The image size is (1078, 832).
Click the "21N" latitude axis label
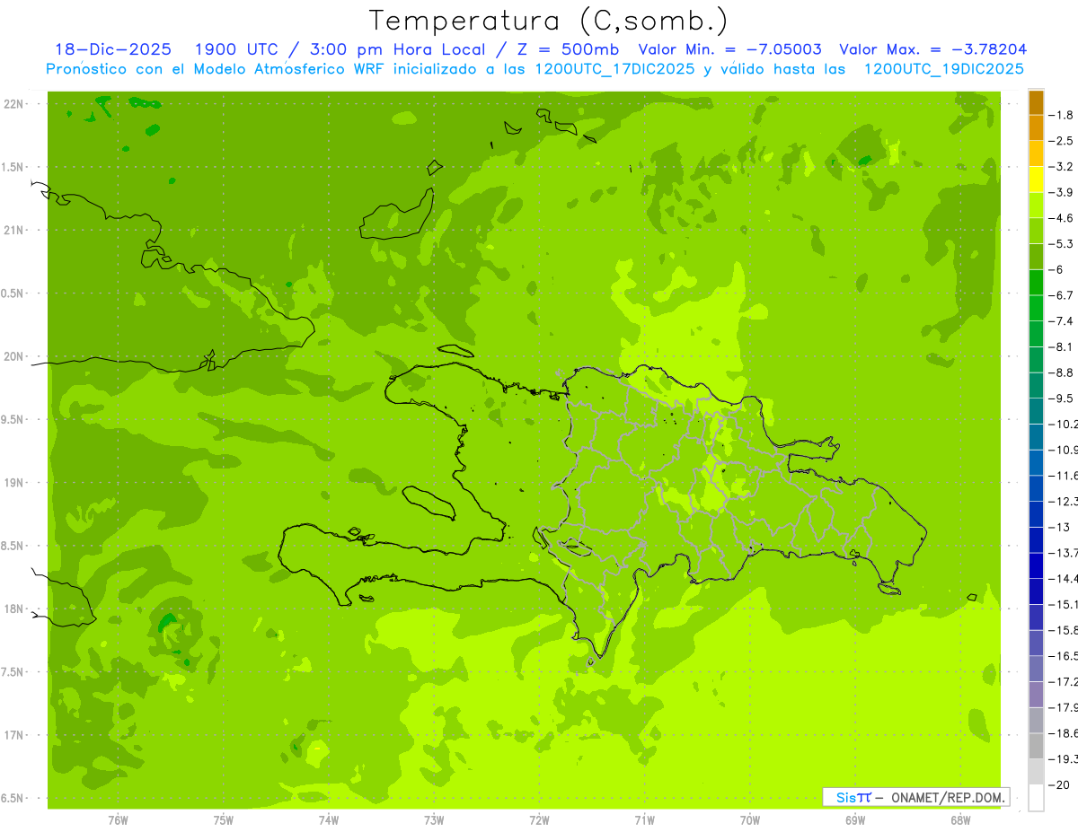[x=14, y=230]
